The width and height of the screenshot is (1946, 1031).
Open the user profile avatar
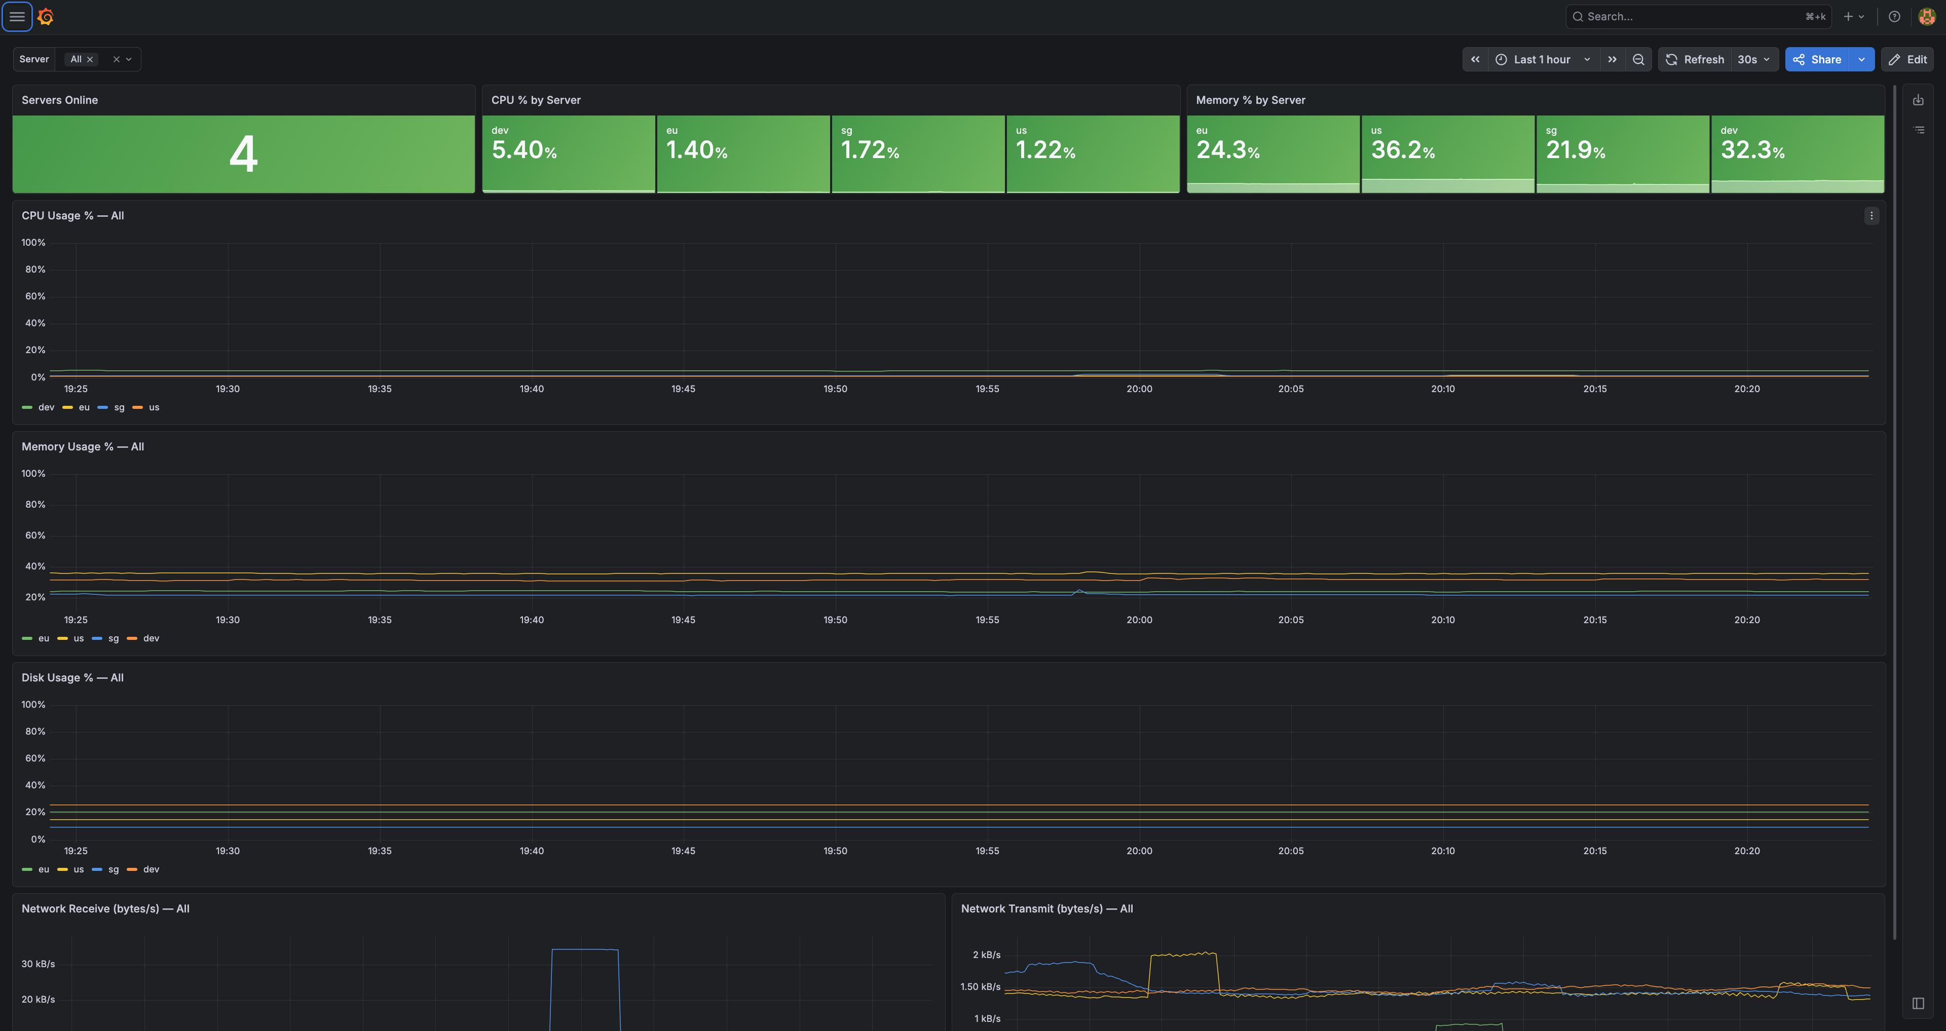(1926, 17)
